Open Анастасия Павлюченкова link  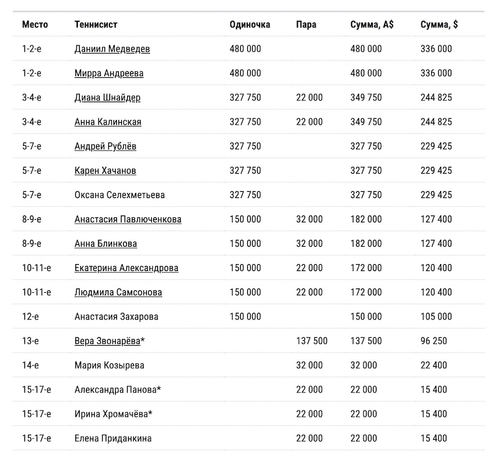click(128, 219)
